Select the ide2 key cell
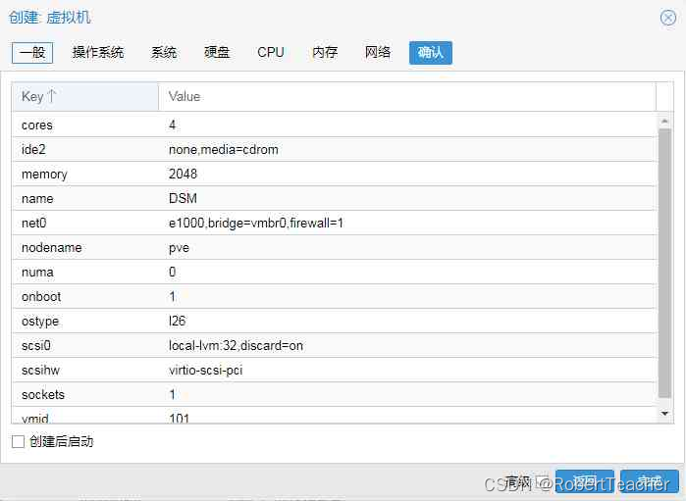The width and height of the screenshot is (686, 501). pyautogui.click(x=84, y=149)
